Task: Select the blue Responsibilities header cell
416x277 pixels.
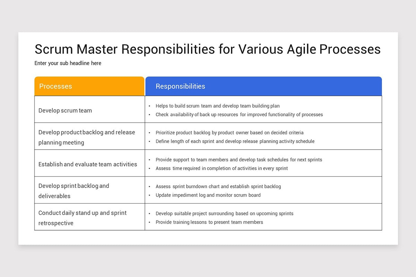Action: coord(263,86)
